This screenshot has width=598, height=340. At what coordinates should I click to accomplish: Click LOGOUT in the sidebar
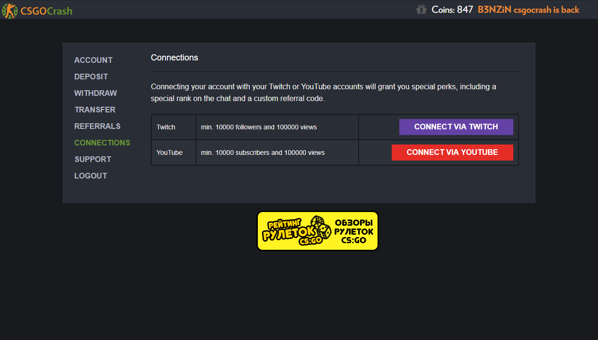(90, 176)
